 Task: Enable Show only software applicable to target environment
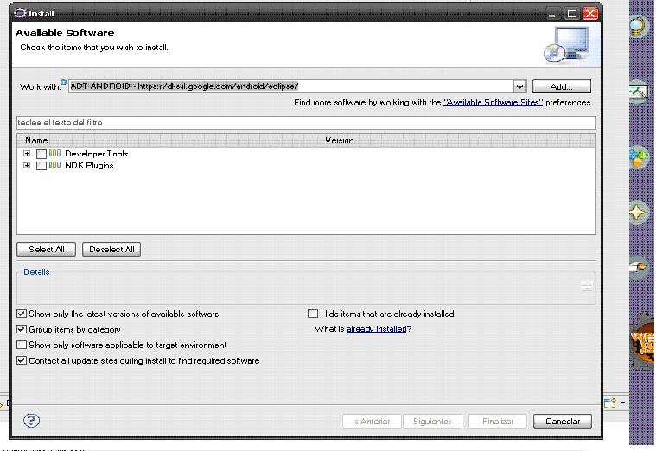click(22, 345)
